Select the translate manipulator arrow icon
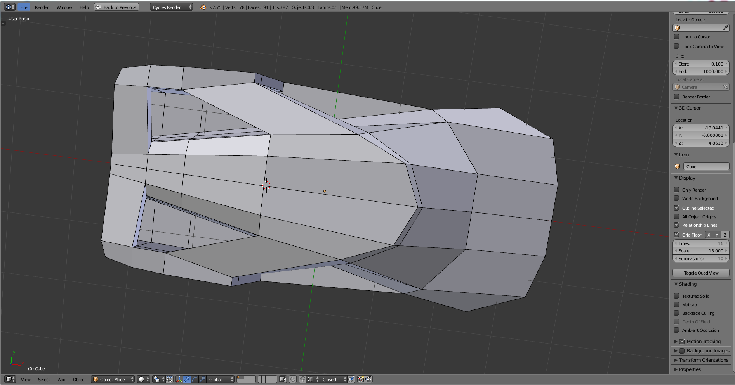Viewport: 735px width, 385px height. pyautogui.click(x=187, y=379)
